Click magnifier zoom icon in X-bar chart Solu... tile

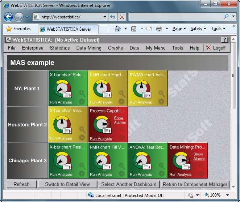click(x=82, y=93)
